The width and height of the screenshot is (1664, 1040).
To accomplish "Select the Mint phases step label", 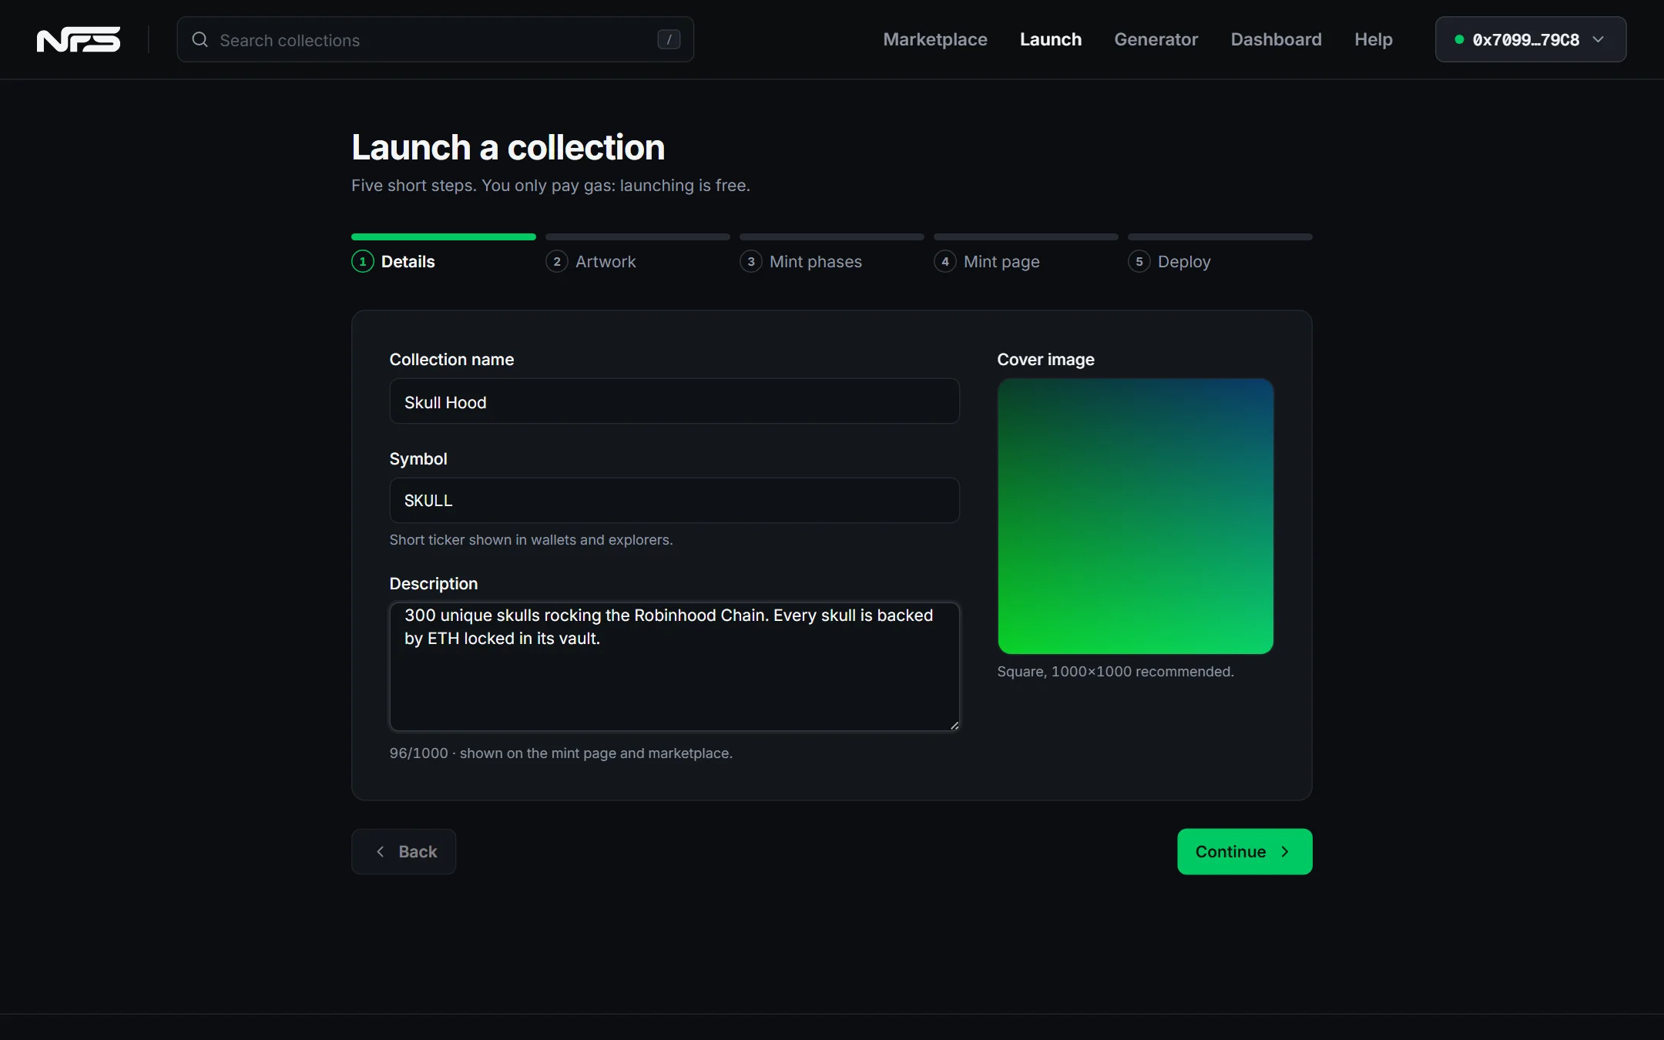I will [x=816, y=262].
